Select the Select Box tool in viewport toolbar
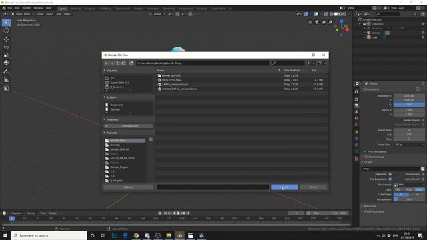The image size is (427, 240). (6, 23)
